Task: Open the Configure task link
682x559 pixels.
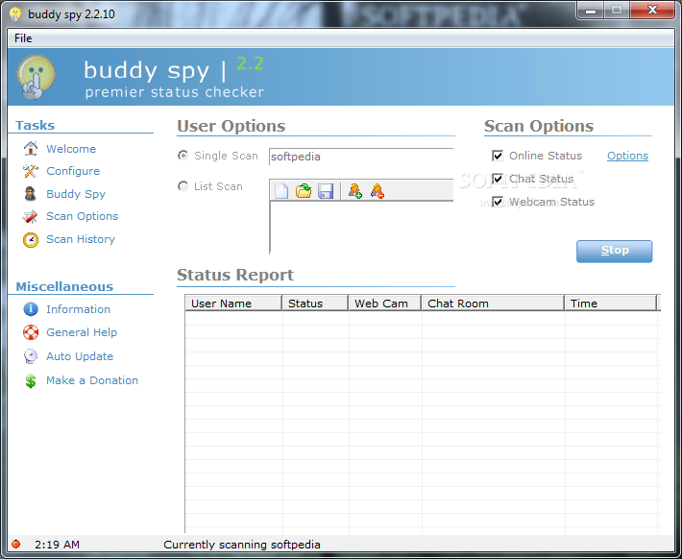Action: click(x=73, y=171)
